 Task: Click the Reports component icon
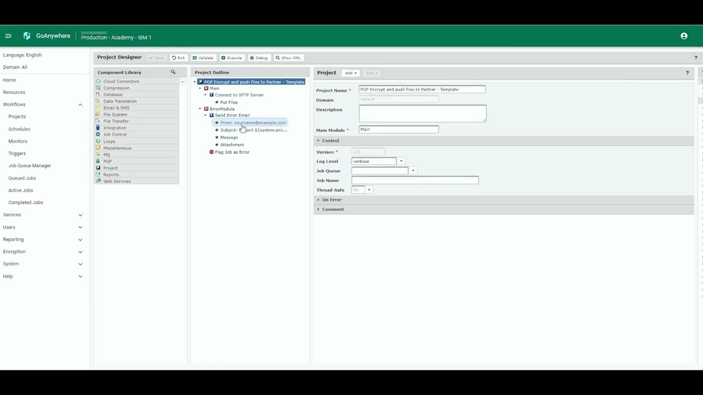(x=98, y=174)
